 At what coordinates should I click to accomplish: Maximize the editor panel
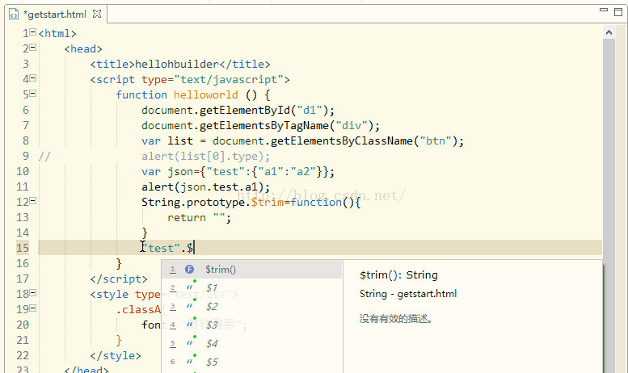point(618,11)
